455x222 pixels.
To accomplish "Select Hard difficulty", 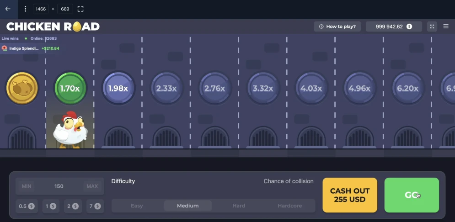I will point(239,206).
